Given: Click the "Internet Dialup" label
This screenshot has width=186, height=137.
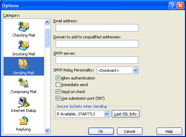Looking at the screenshot, I should click(23, 111).
